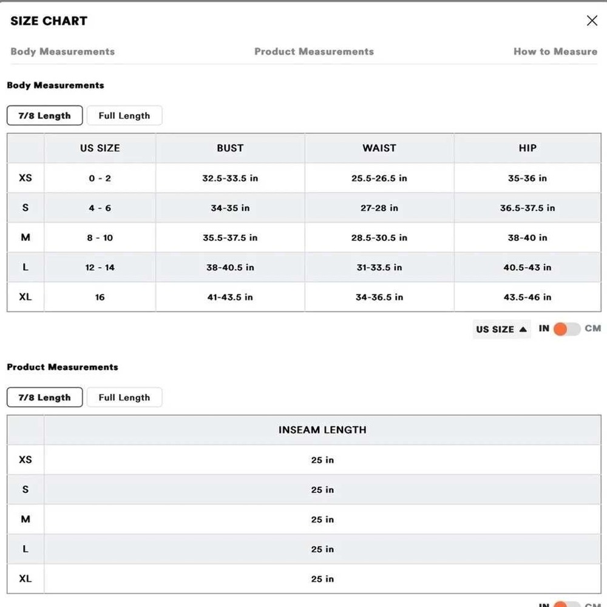This screenshot has width=607, height=607.
Task: Choose Full Length under Product Measurements
Action: (124, 398)
